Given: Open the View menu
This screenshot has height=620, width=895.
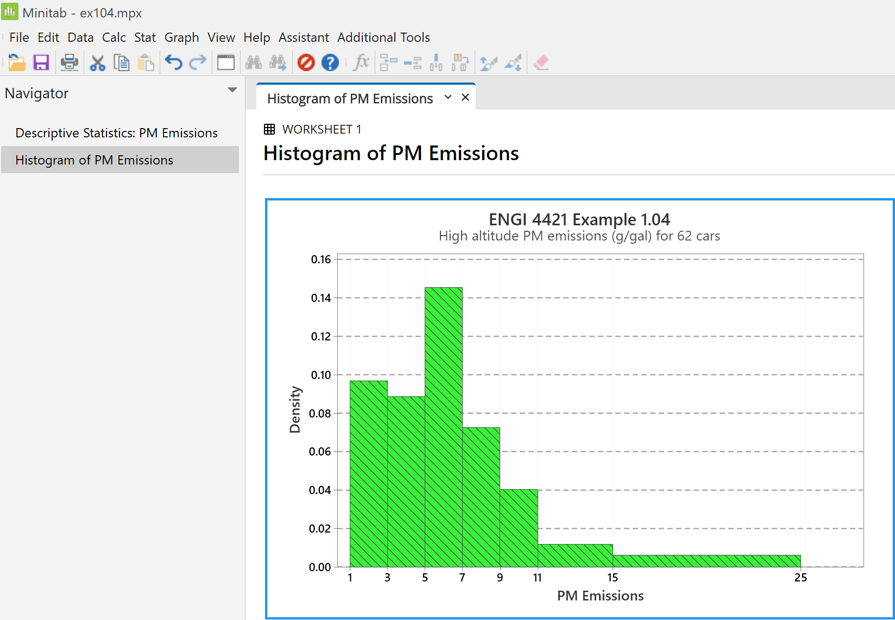Looking at the screenshot, I should pyautogui.click(x=221, y=37).
